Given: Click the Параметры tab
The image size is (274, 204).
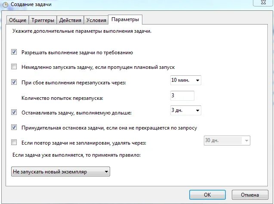Looking at the screenshot, I should (x=125, y=19).
